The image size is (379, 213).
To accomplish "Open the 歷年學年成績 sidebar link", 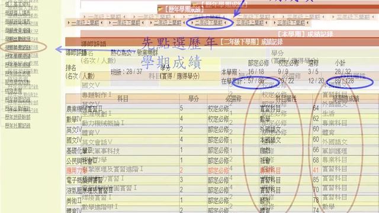I will [x=18, y=64].
